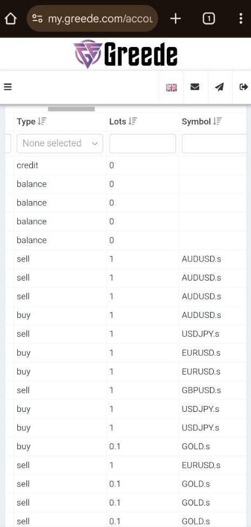This screenshot has height=527, width=251.
Task: Open the browser three-dot menu
Action: tap(241, 19)
